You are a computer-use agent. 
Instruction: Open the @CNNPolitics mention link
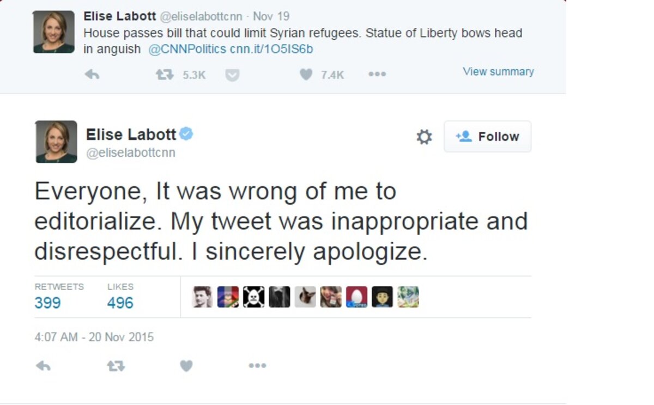pos(187,49)
